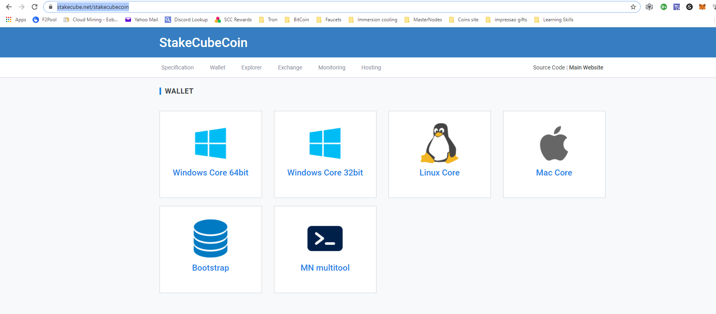Image resolution: width=716 pixels, height=314 pixels.
Task: Open the MetaMask fox extension
Action: [702, 7]
